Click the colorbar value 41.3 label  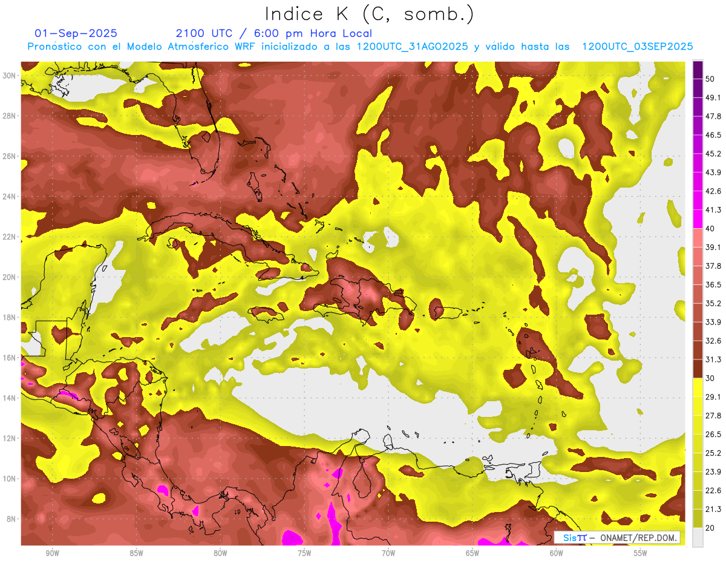point(713,210)
